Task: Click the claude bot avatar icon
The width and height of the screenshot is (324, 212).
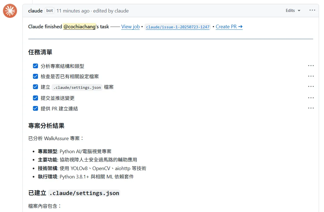Action: (10, 11)
